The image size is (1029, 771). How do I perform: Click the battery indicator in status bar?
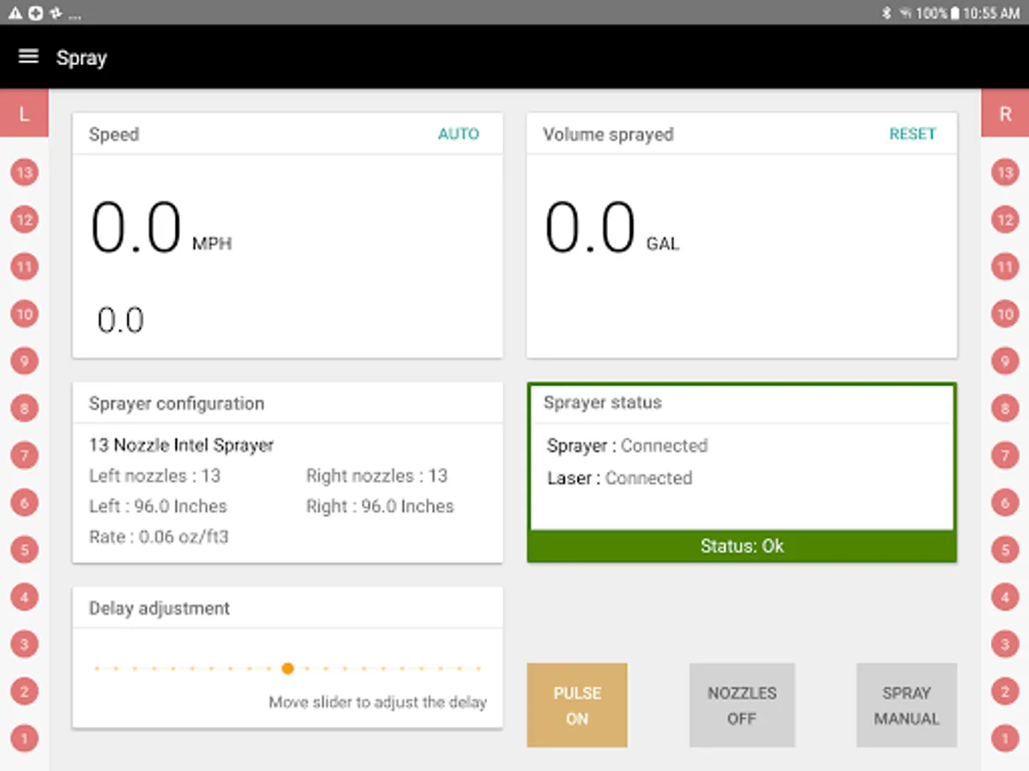tap(955, 13)
